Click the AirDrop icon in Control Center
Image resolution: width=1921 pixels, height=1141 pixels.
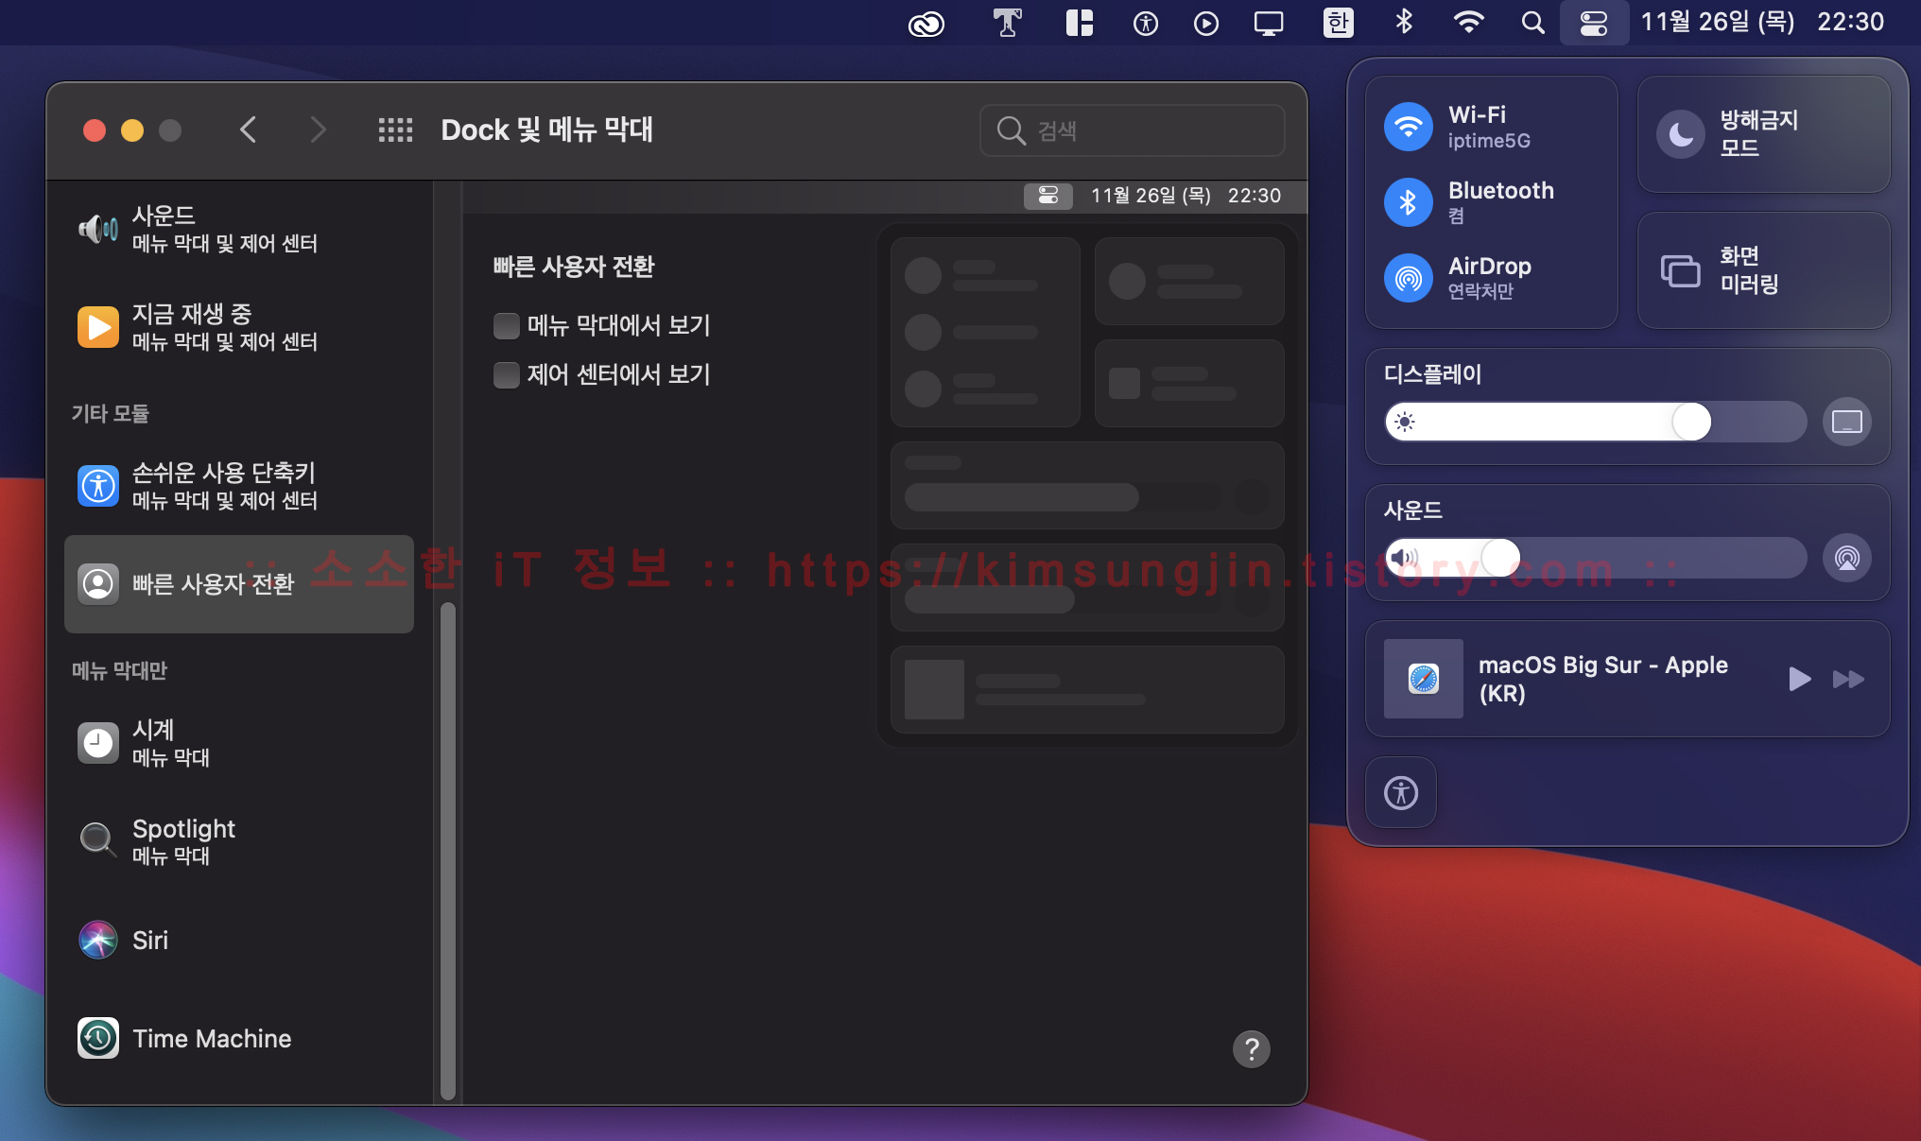tap(1408, 278)
